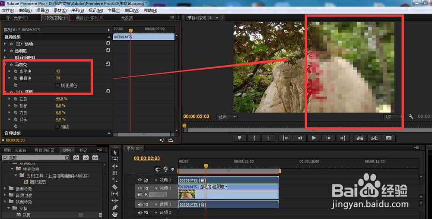
Task: Select the 裁剪 effect in list
Action: pos(26,215)
